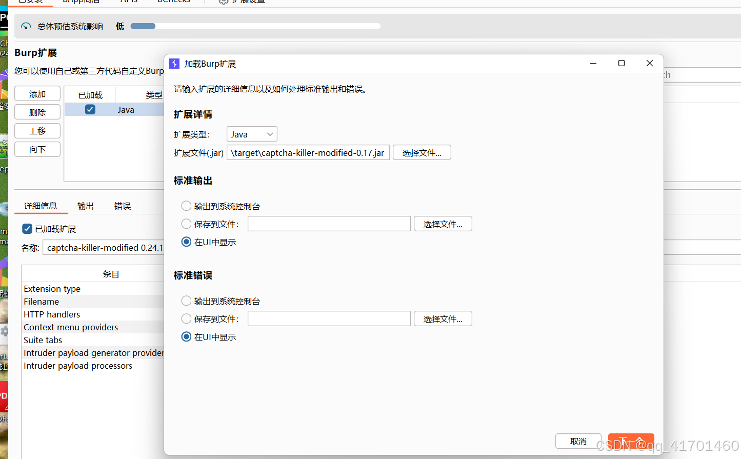Viewport: 741px width, 459px height.
Task: Click the 添加 button in Burp extensions
Action: [37, 94]
